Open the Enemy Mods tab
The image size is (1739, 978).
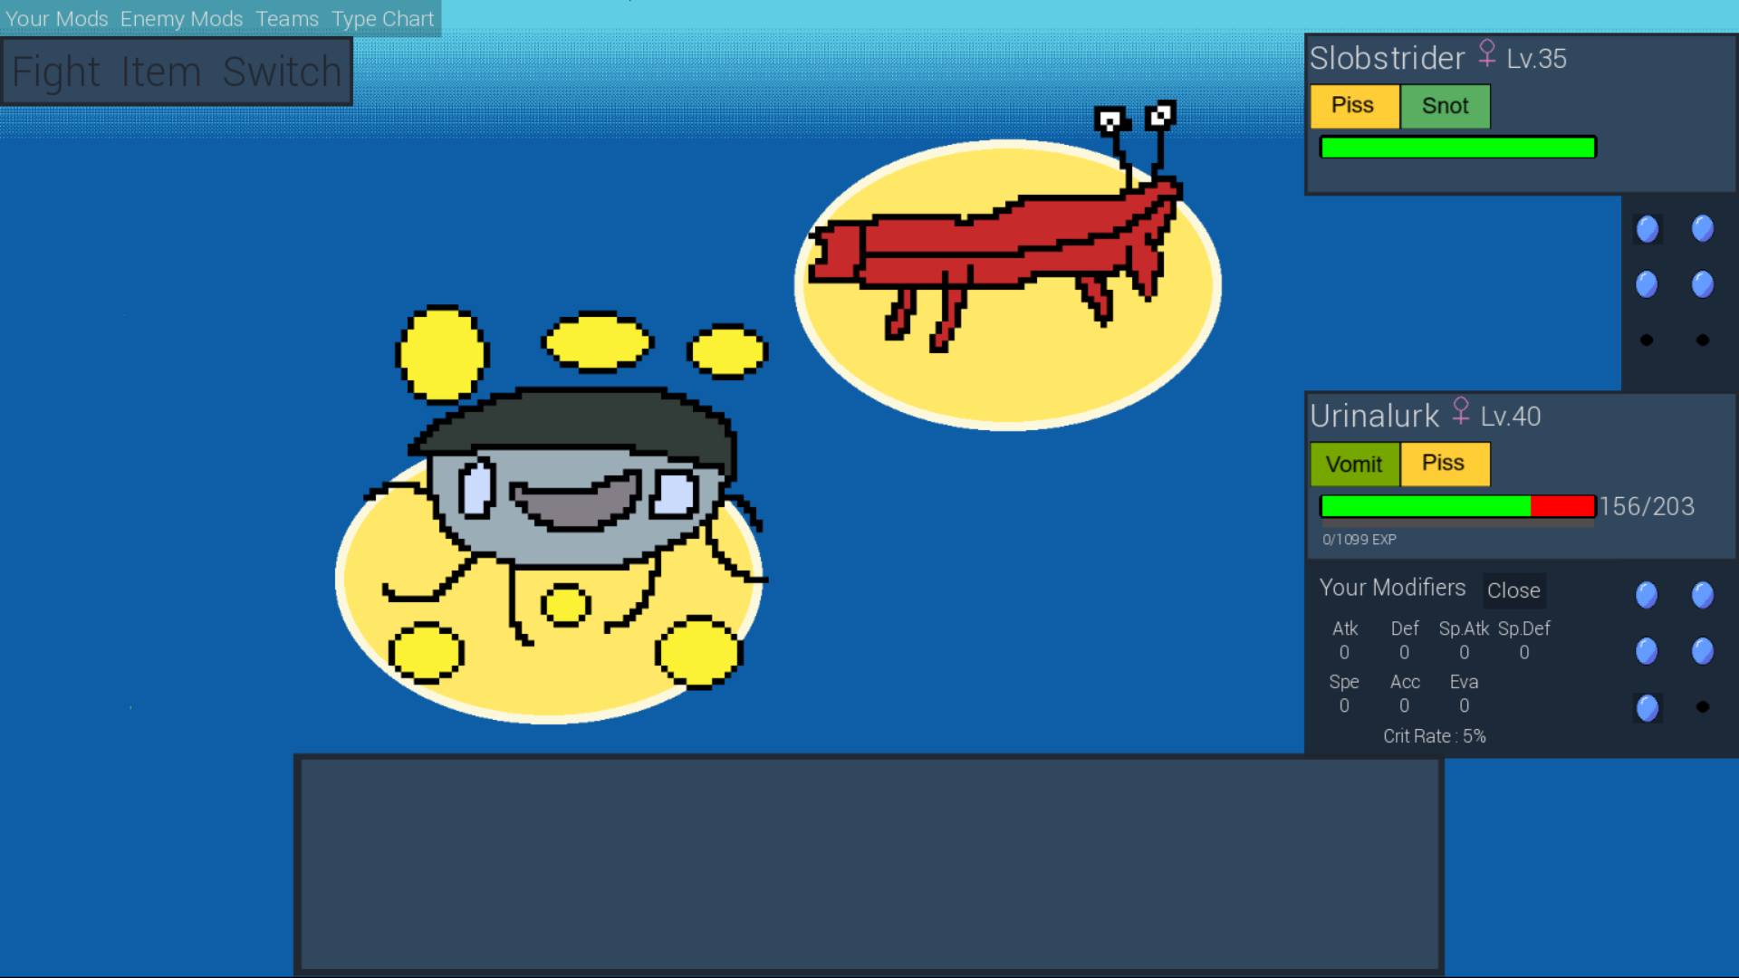[181, 18]
